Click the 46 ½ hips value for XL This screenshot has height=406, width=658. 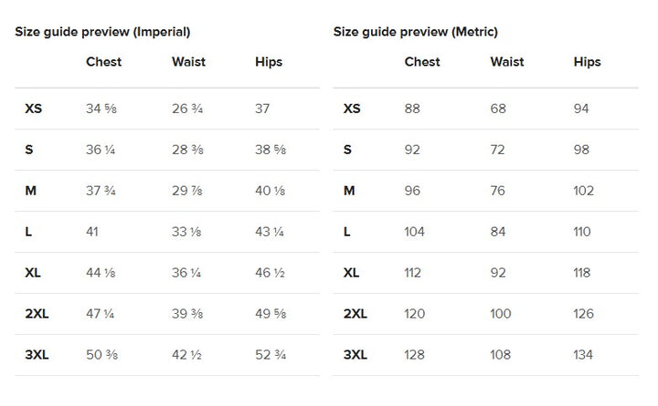(270, 273)
